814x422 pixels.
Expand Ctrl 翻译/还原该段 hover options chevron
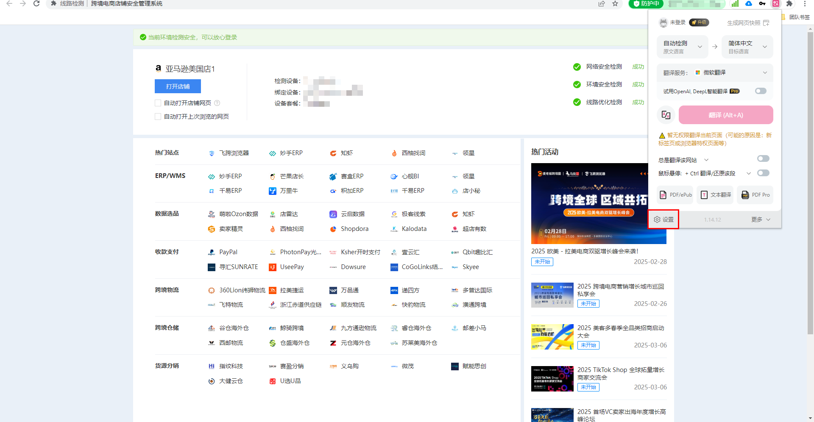[x=749, y=173]
